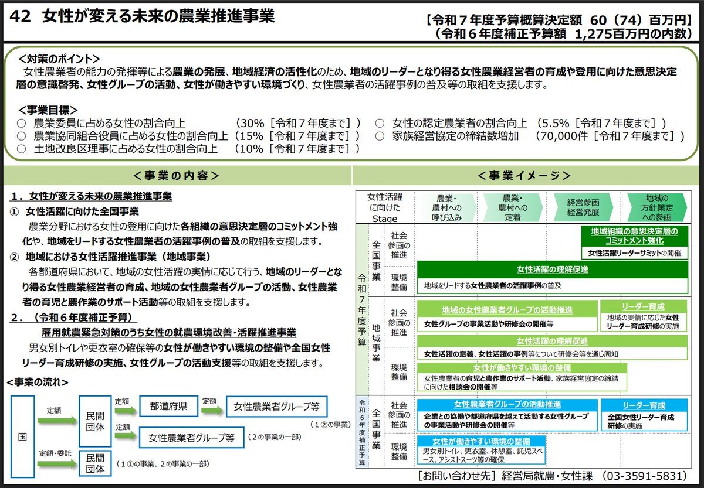The width and height of the screenshot is (704, 488).
Task: Select stage arrow '経営参画 経営発展'
Action: click(583, 207)
